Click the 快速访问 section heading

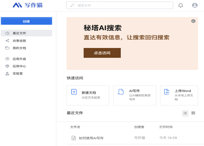[75, 78]
